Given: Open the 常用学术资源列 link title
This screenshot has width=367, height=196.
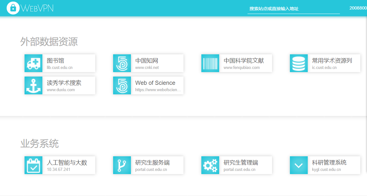Looking at the screenshot, I should [x=332, y=61].
